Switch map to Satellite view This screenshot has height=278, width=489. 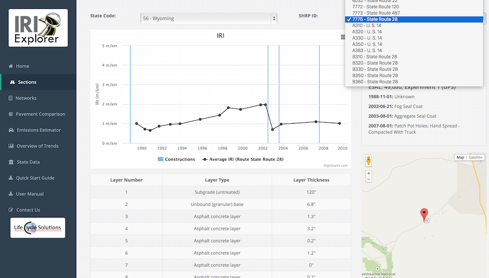pyautogui.click(x=475, y=157)
